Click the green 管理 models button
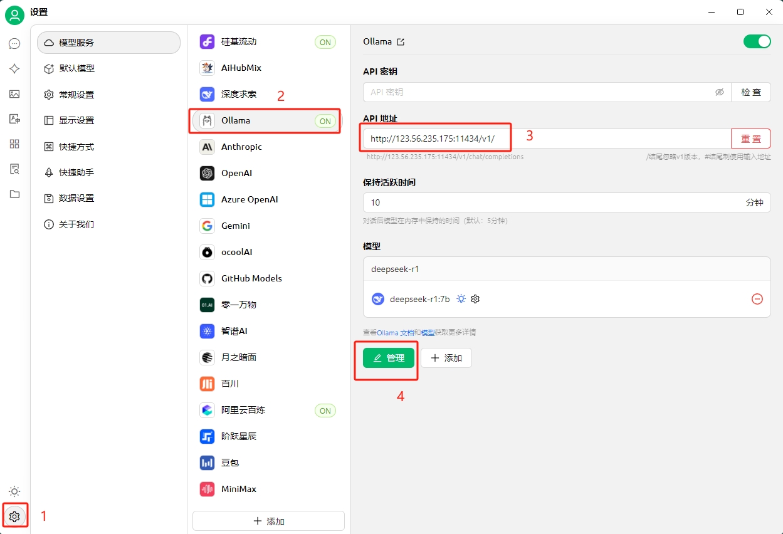Image resolution: width=783 pixels, height=534 pixels. (x=389, y=358)
